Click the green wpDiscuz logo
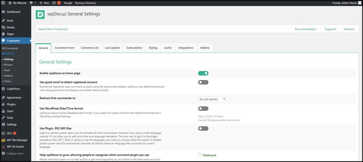This screenshot has height=162, width=363. coord(40,15)
